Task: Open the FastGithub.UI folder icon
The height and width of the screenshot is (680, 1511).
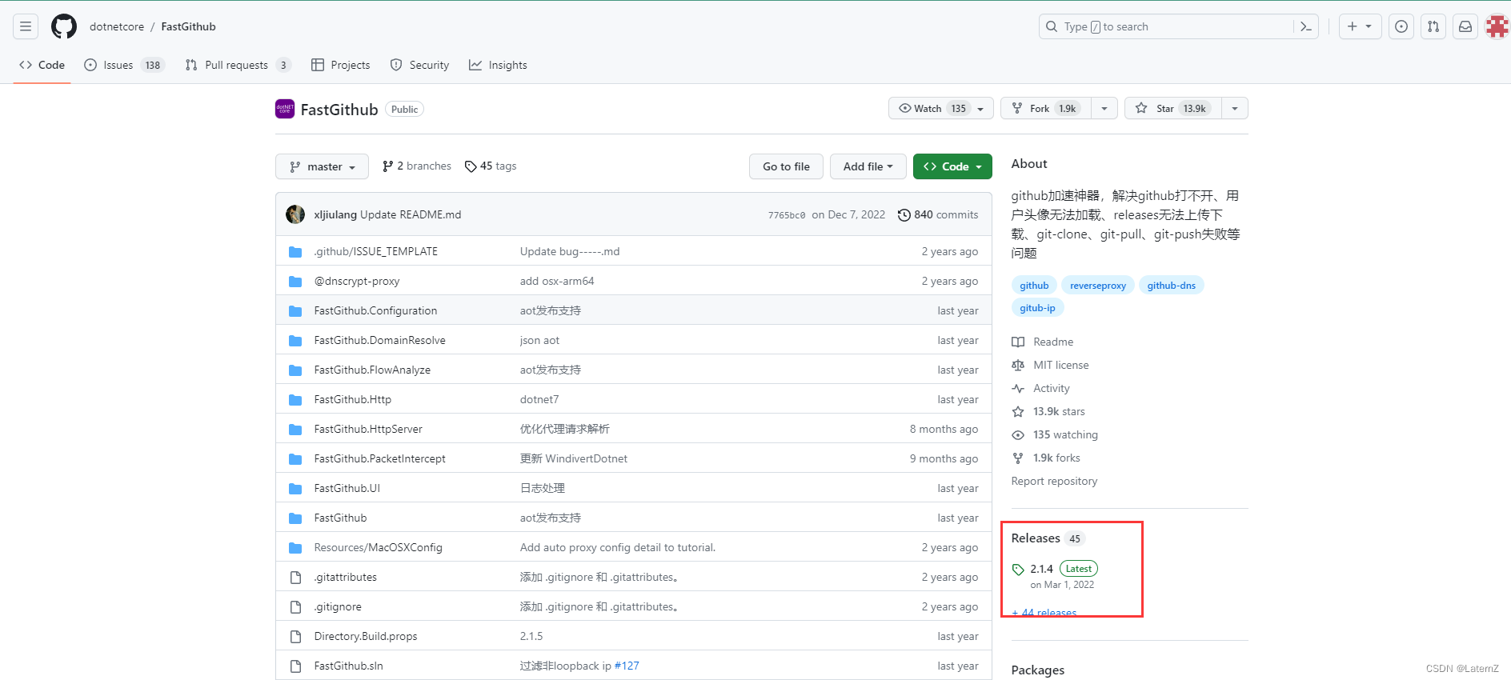Action: (295, 488)
